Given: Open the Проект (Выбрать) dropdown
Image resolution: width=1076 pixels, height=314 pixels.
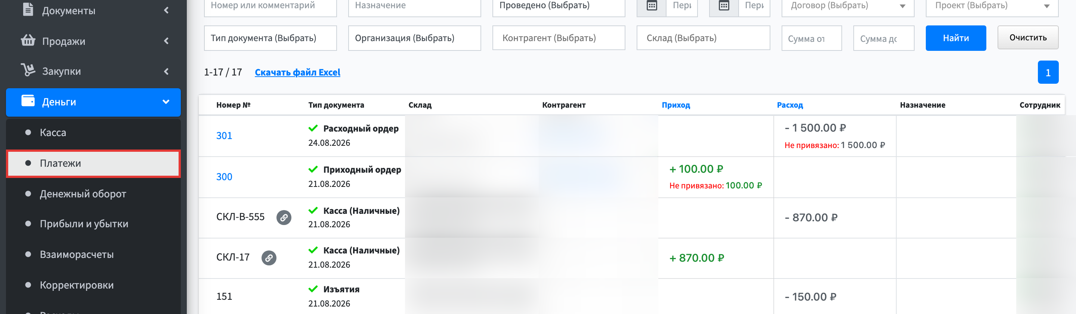Looking at the screenshot, I should 992,6.
